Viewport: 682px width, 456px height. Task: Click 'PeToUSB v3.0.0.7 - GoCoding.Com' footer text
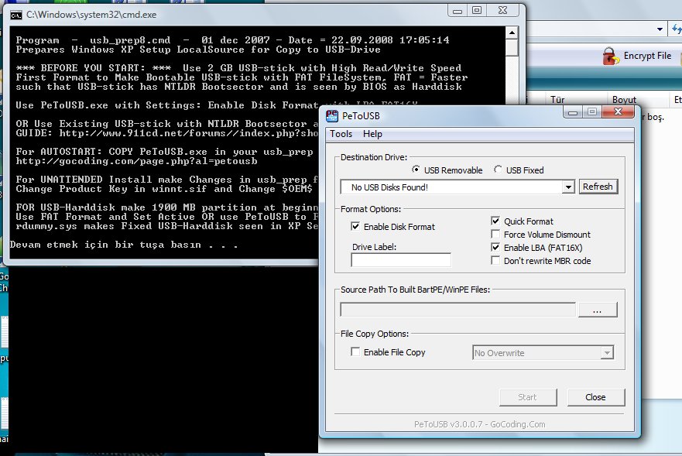point(479,424)
